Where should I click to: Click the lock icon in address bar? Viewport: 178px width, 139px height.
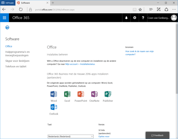(31, 10)
